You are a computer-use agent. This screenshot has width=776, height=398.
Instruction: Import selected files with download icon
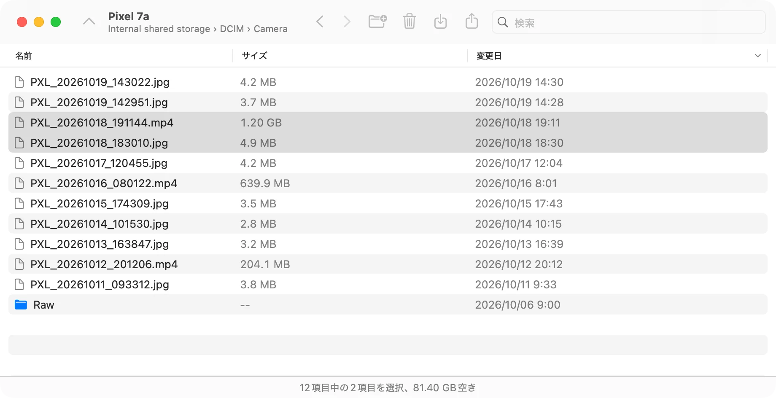click(440, 21)
